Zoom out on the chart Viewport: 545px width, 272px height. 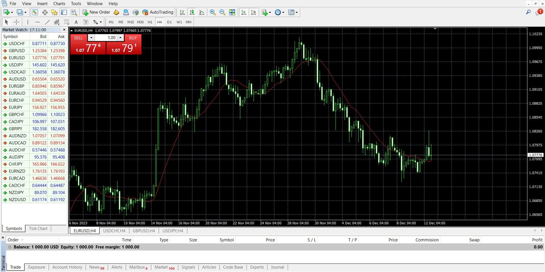(222, 12)
